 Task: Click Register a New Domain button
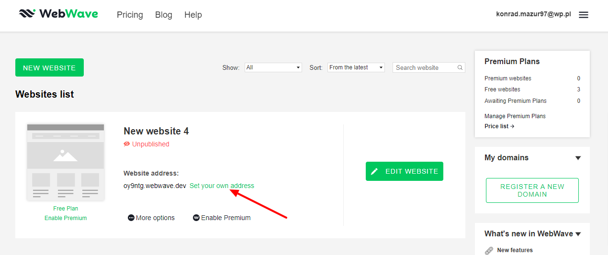tap(532, 190)
